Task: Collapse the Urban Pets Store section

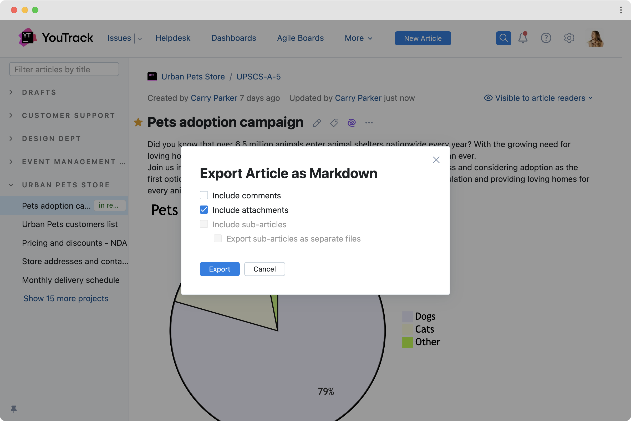Action: pyautogui.click(x=11, y=185)
